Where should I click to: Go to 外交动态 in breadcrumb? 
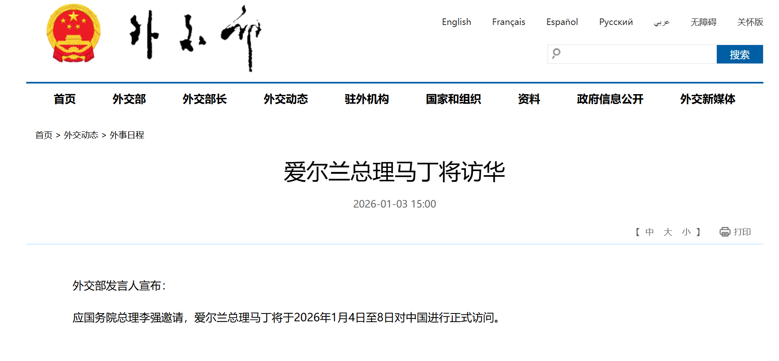81,135
